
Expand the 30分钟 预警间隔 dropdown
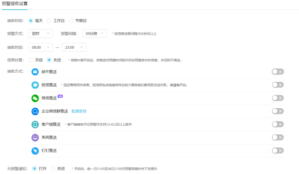94,33
